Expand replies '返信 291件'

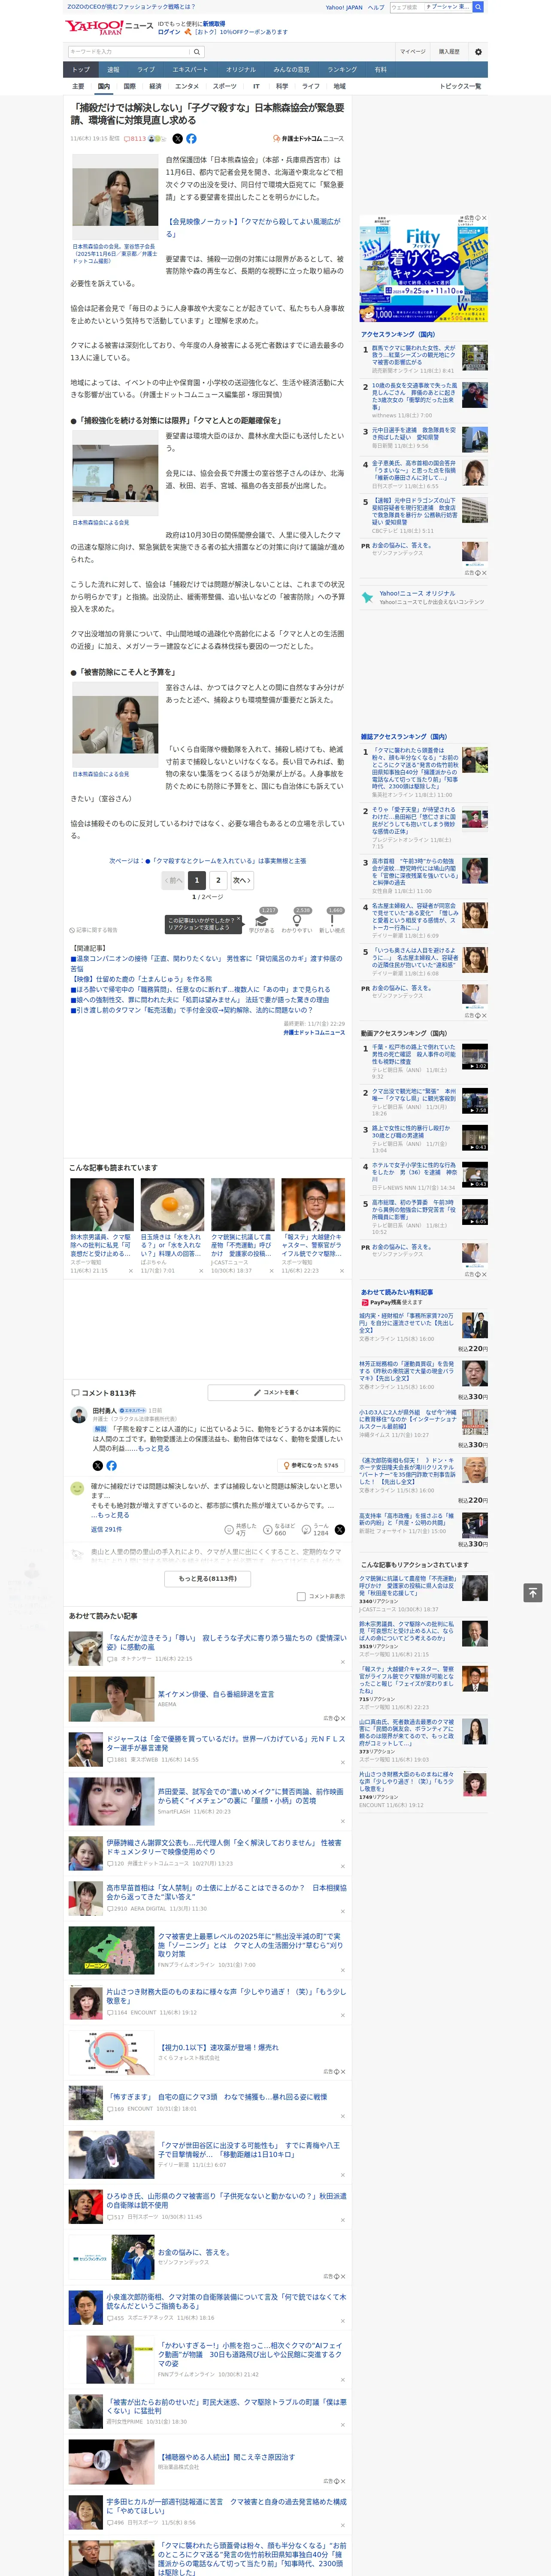(106, 1529)
